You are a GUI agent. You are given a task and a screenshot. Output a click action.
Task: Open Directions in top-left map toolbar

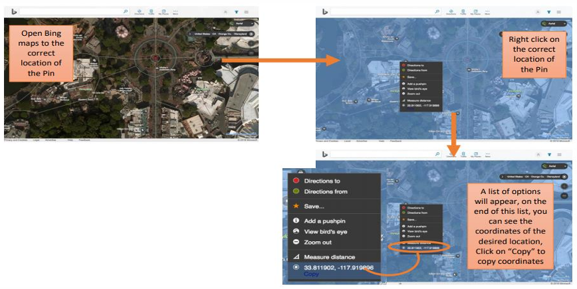[x=139, y=12]
